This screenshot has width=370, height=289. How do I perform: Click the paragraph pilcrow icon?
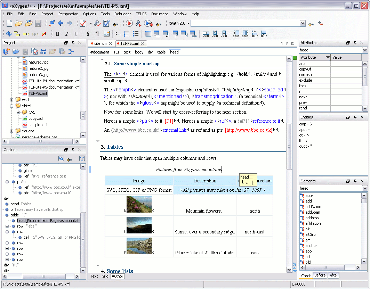(97, 34)
